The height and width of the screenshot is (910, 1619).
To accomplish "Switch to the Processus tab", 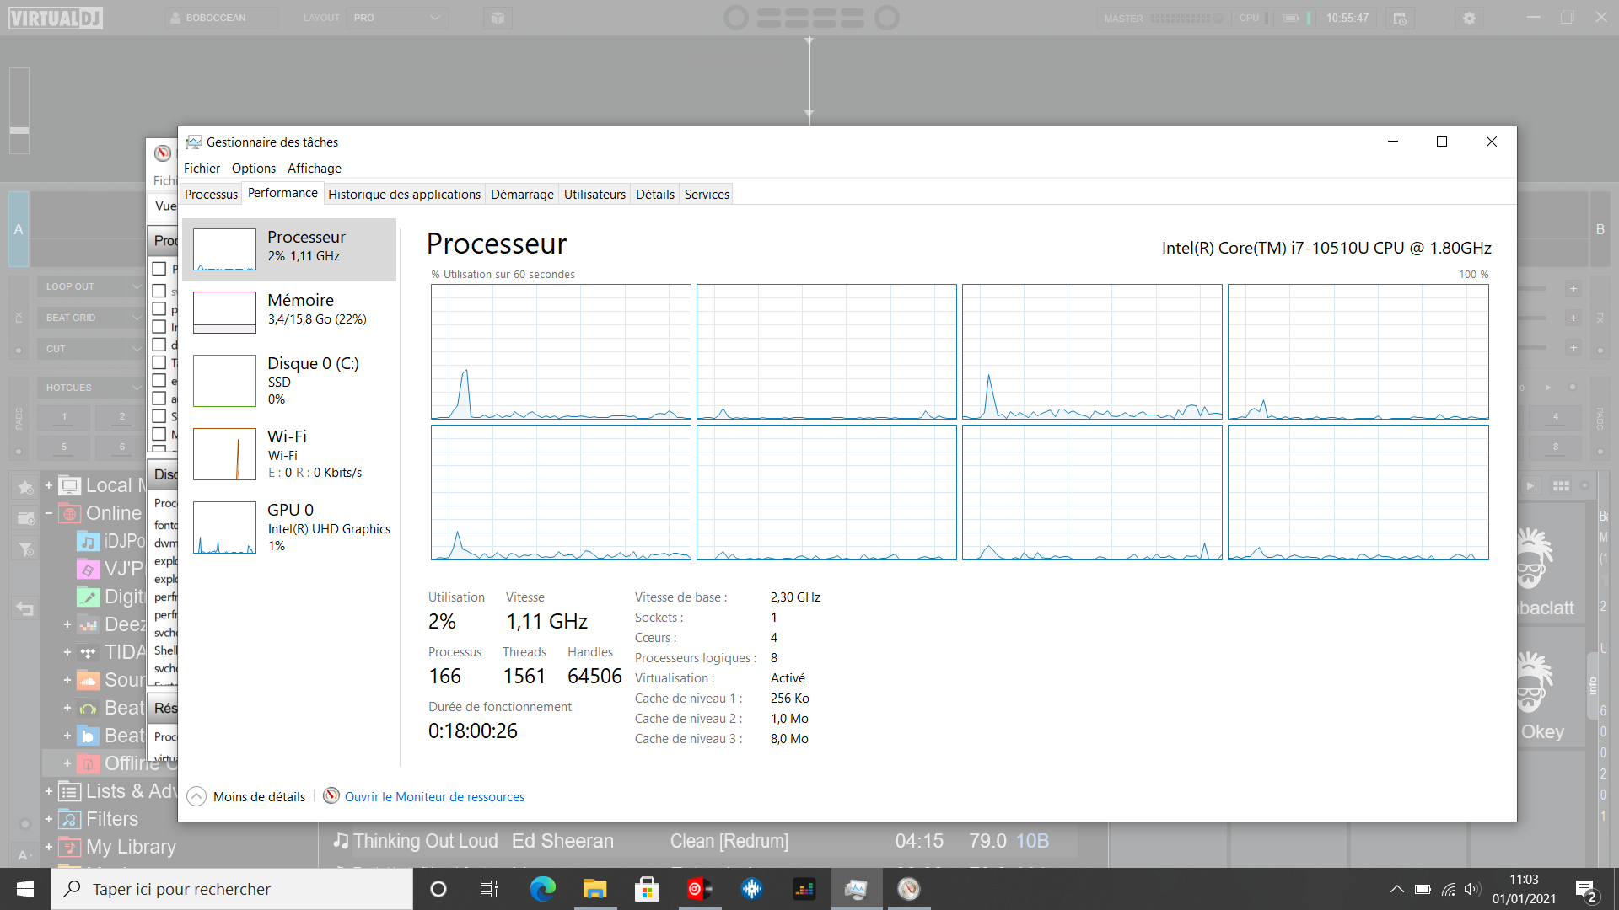I will point(211,195).
